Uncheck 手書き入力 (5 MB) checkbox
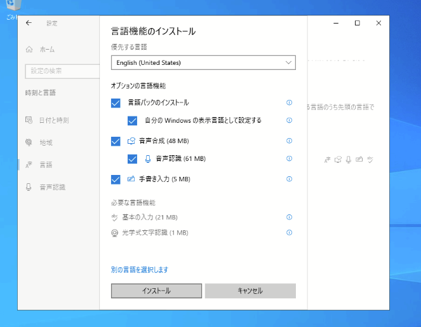The height and width of the screenshot is (327, 421). (x=116, y=179)
